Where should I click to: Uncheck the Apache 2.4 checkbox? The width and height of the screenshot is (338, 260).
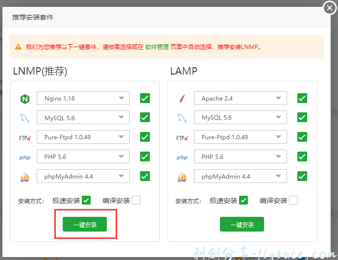302,98
